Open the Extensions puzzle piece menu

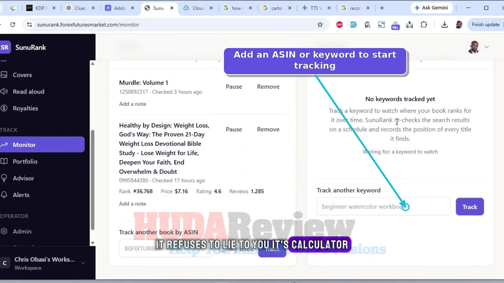pyautogui.click(x=424, y=25)
